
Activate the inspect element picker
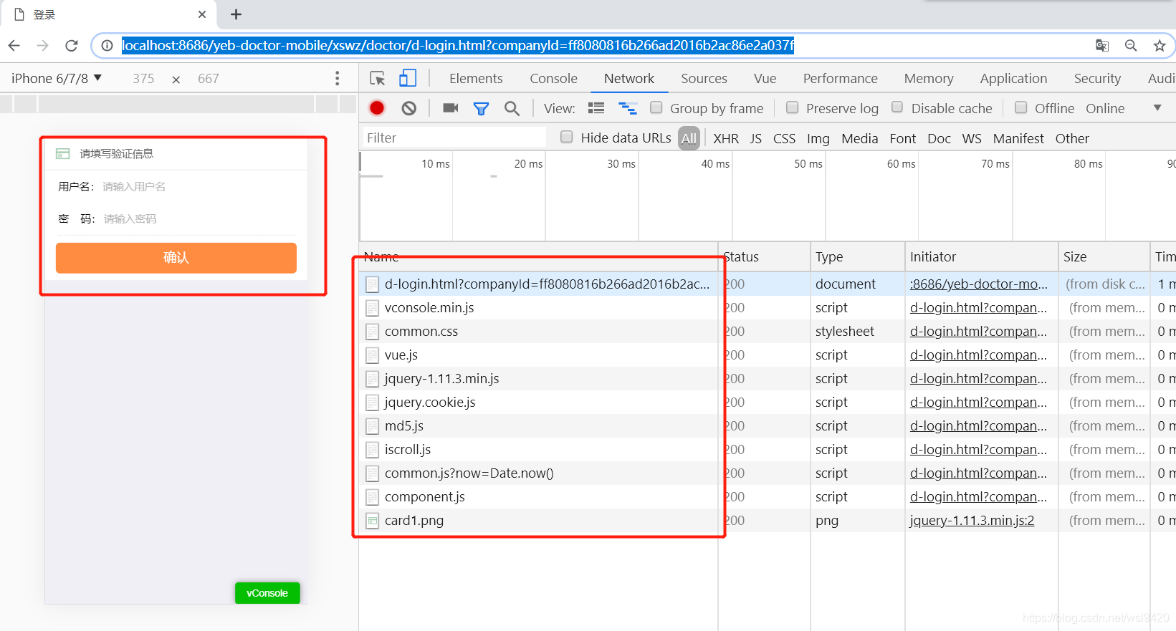[x=378, y=79]
